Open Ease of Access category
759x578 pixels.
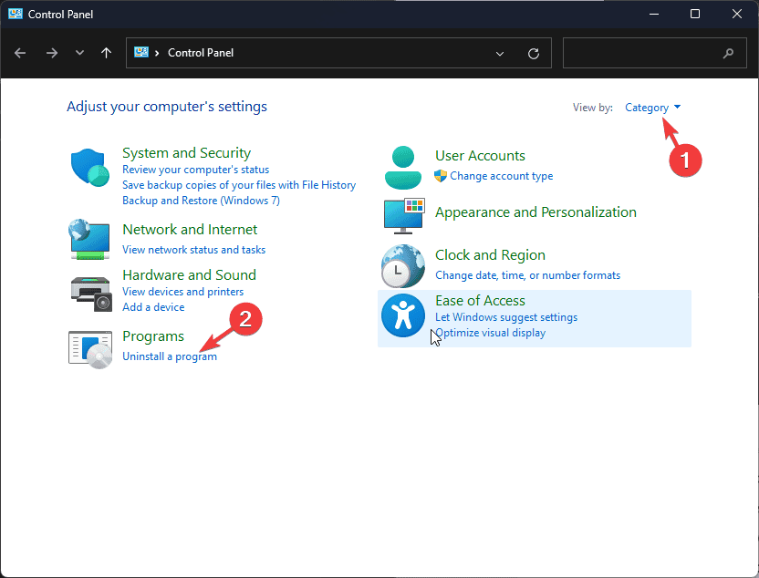pos(480,301)
